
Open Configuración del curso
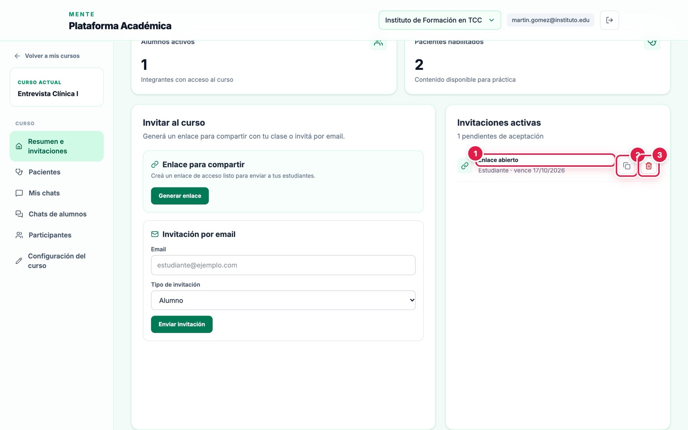57,261
